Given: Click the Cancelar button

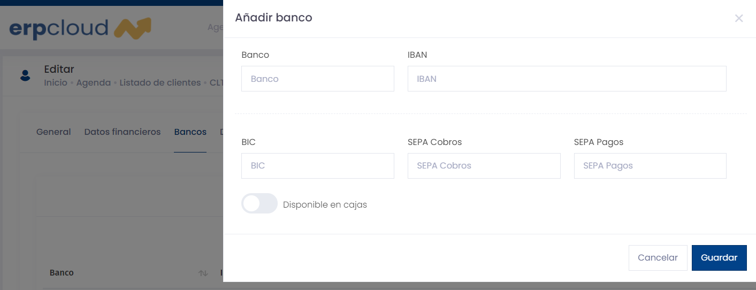Looking at the screenshot, I should click(x=658, y=258).
